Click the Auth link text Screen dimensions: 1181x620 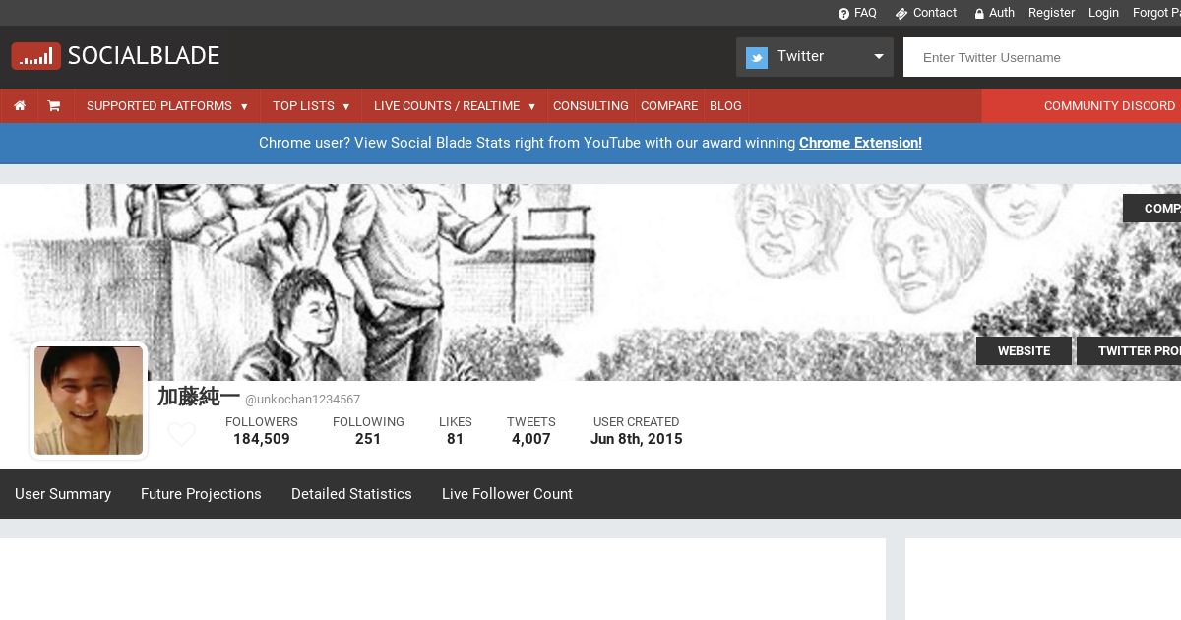click(1002, 13)
